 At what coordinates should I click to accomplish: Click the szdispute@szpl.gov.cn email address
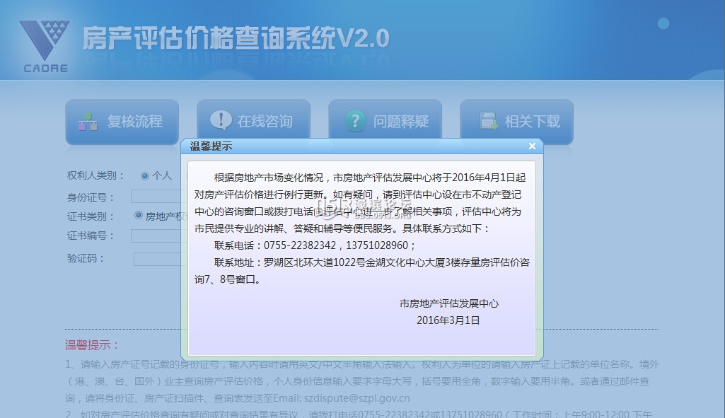pos(358,397)
